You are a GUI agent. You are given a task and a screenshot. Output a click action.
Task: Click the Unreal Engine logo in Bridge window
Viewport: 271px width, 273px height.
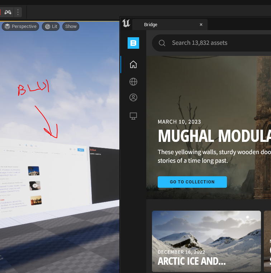click(x=126, y=23)
